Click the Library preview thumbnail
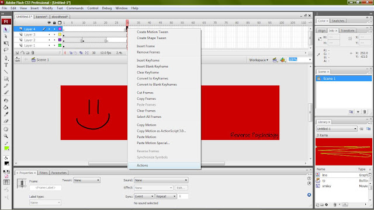 click(x=344, y=152)
